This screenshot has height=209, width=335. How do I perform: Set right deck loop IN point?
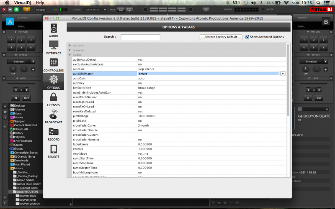point(308,98)
